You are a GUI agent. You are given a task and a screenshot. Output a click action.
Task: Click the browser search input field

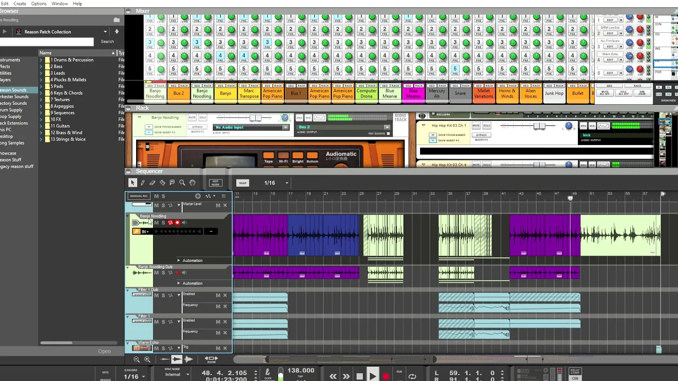47,42
